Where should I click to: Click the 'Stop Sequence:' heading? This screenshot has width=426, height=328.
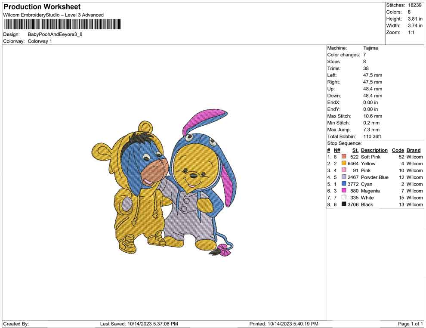(x=344, y=143)
